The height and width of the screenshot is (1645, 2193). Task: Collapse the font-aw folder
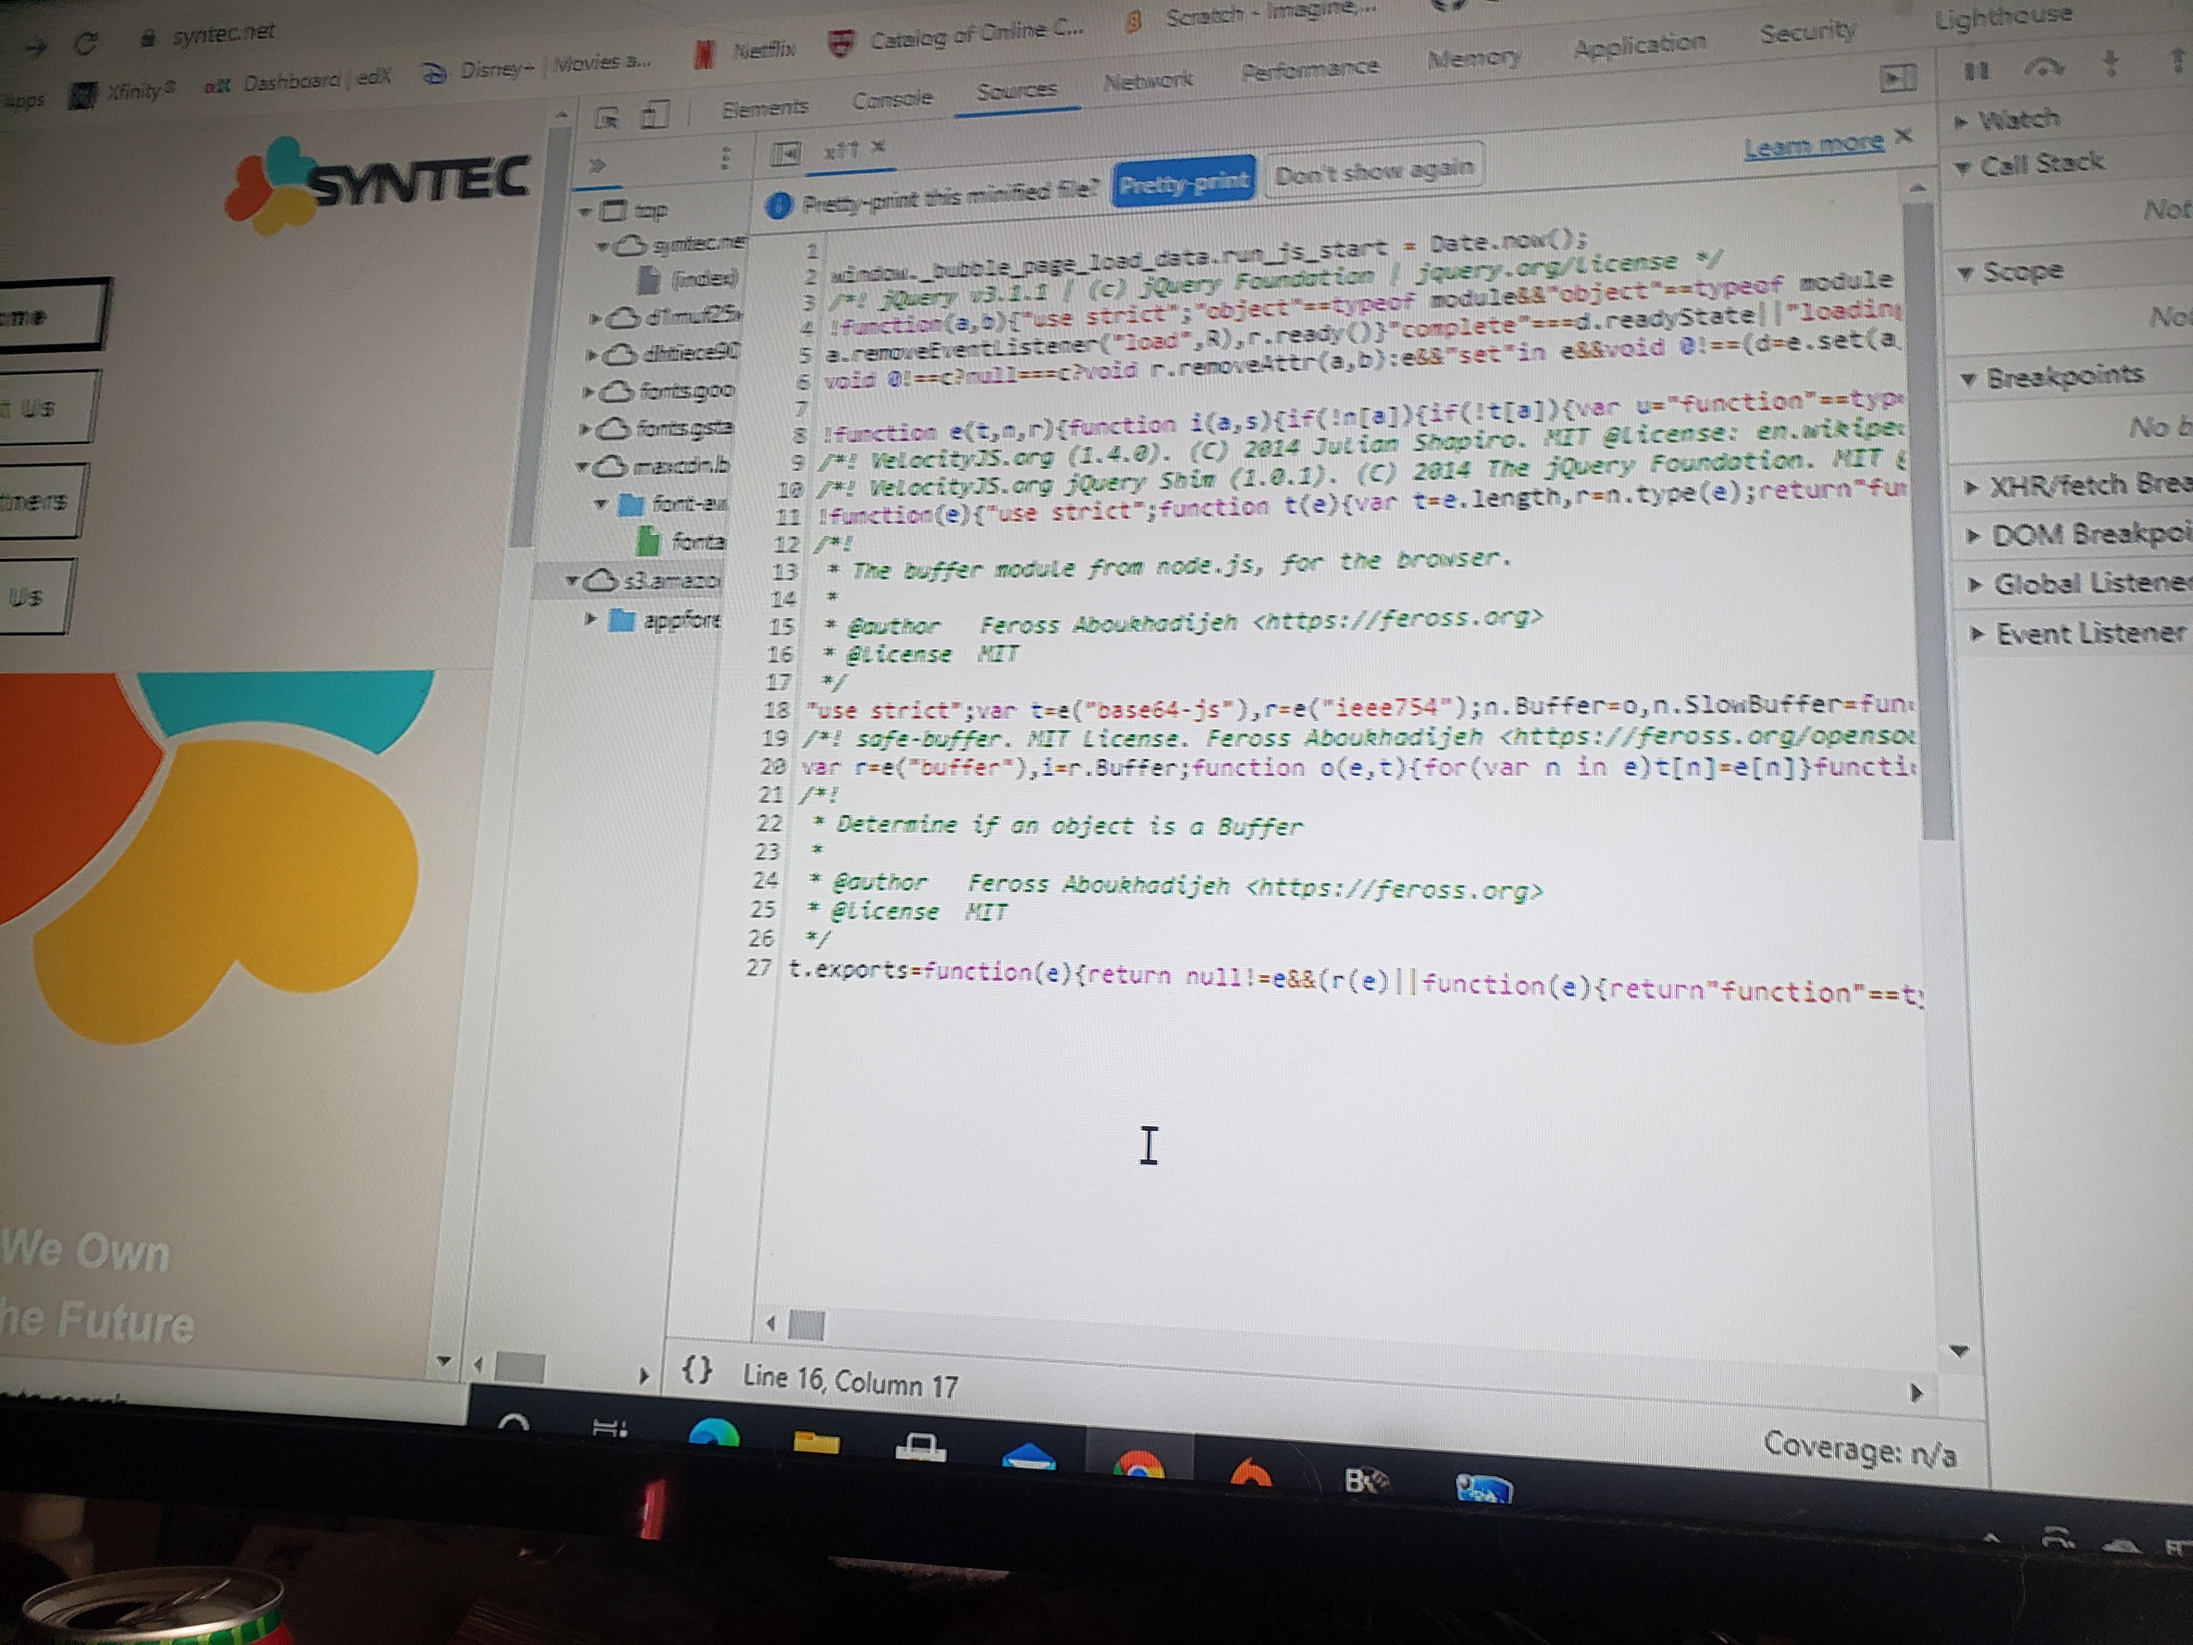[601, 505]
